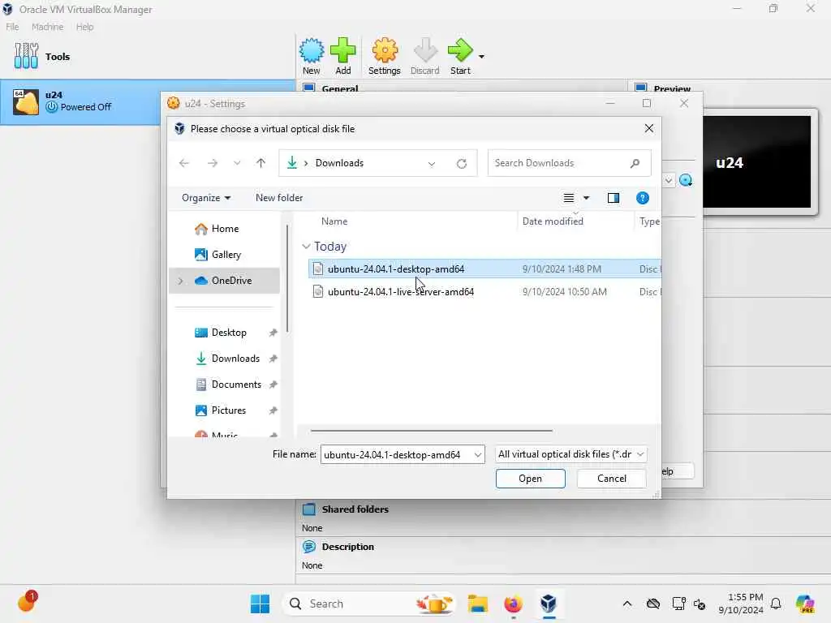Screen dimensions: 831x623
Task: Click the Cancel button
Action: click(612, 479)
